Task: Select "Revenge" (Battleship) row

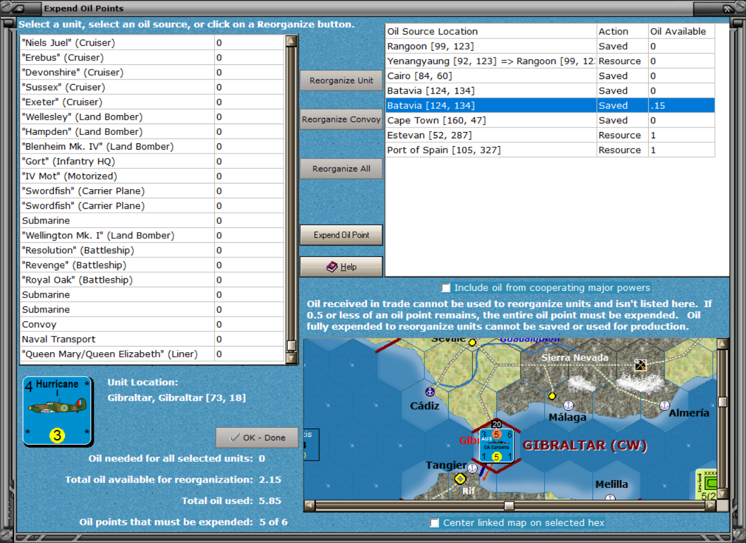Action: tap(152, 265)
